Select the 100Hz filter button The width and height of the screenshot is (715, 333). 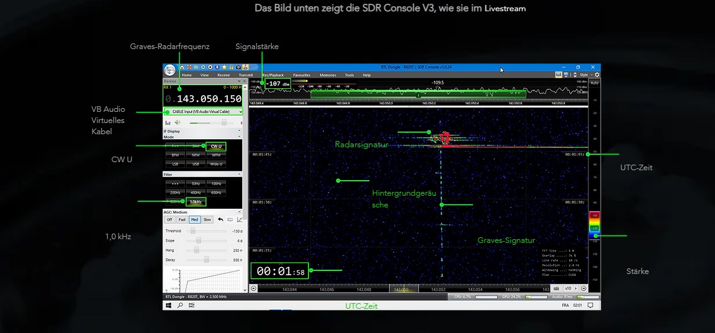click(x=216, y=183)
